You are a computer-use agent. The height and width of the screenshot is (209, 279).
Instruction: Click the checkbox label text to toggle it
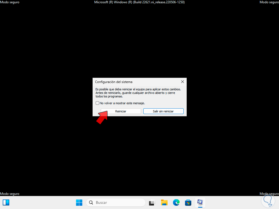(x=123, y=103)
